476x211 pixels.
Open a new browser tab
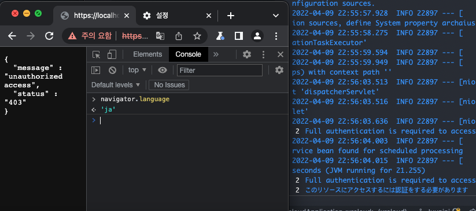click(x=231, y=16)
